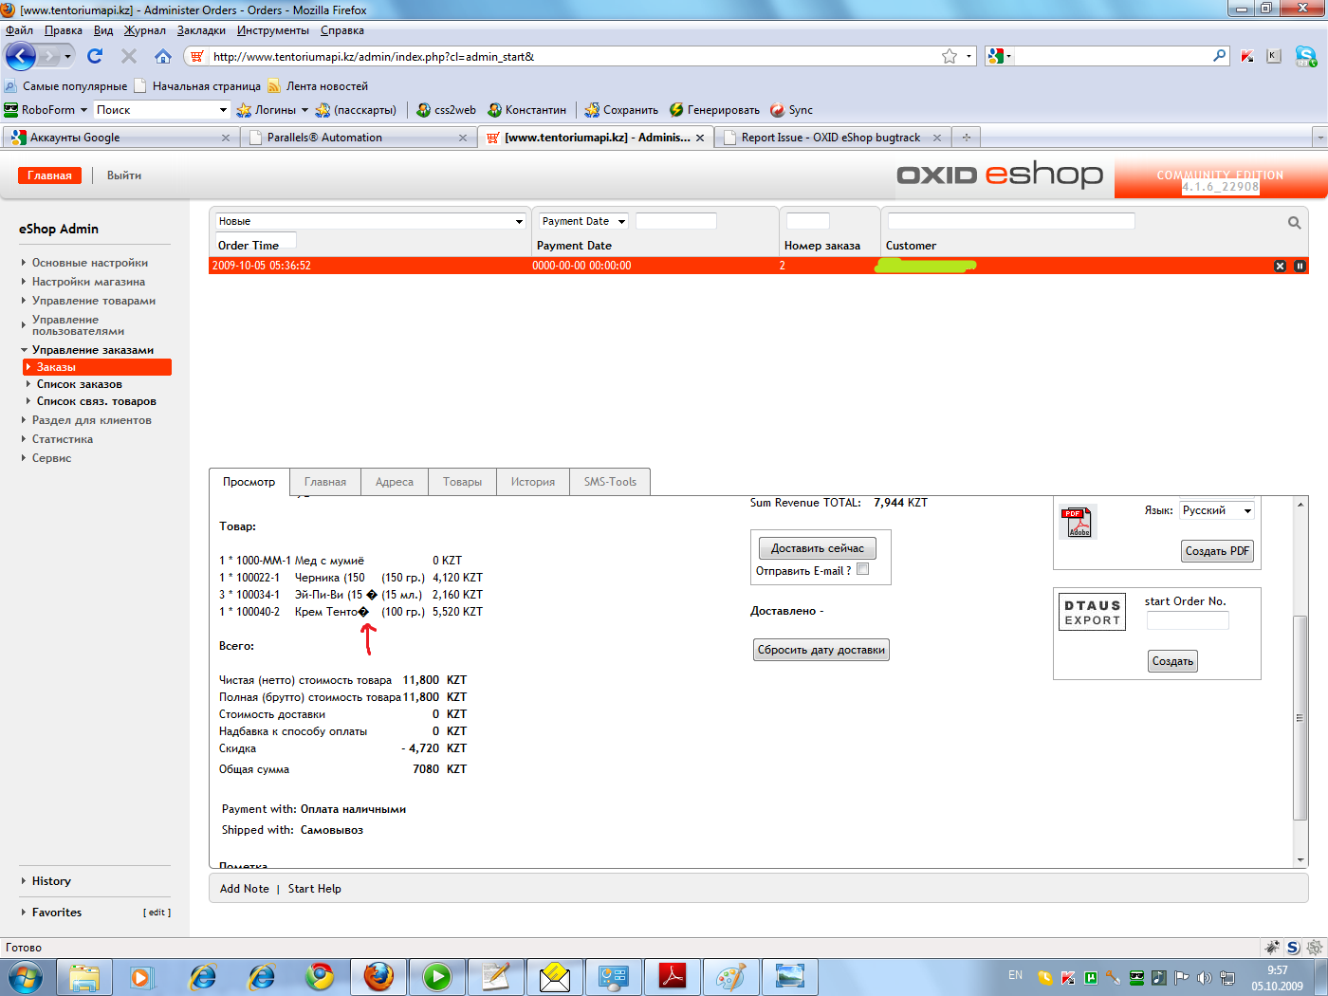The width and height of the screenshot is (1328, 996).
Task: Expand Основные настройки in the sidebar
Action: coord(89,263)
